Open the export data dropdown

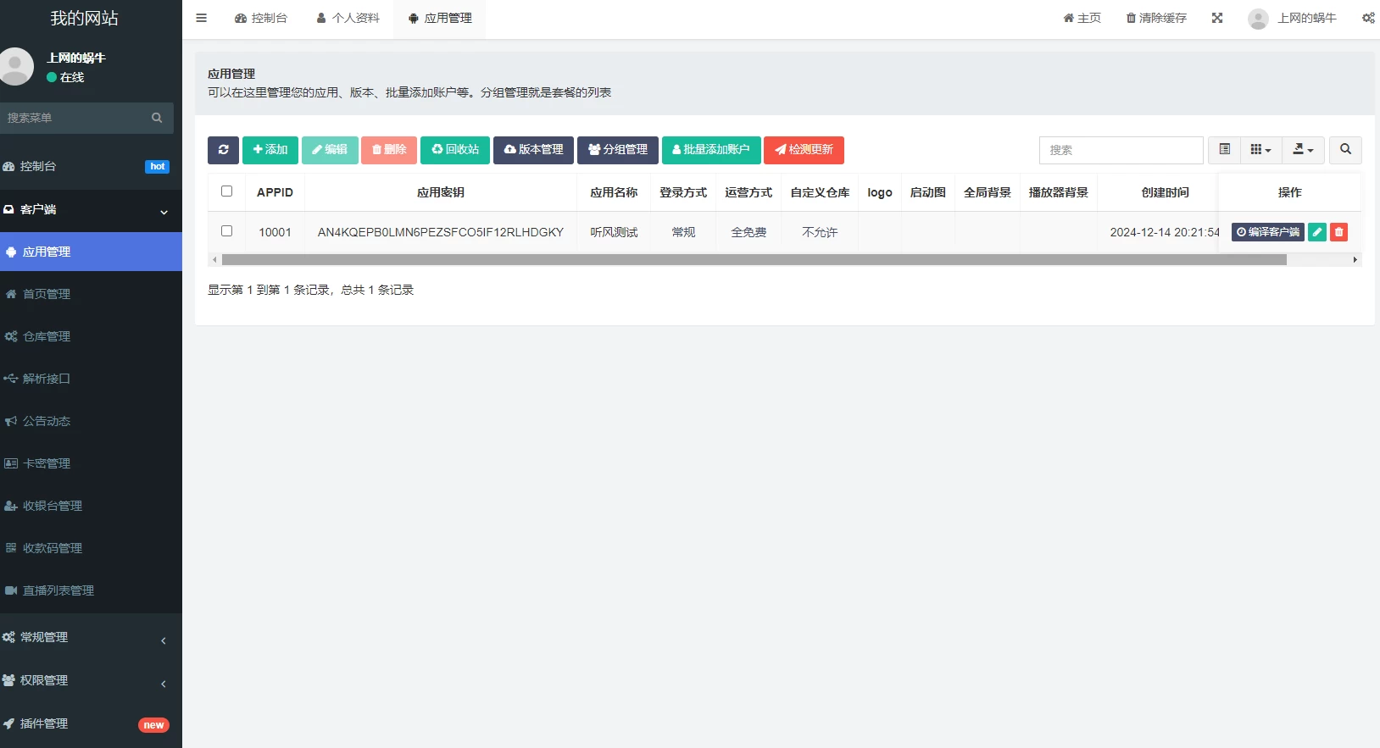1304,150
